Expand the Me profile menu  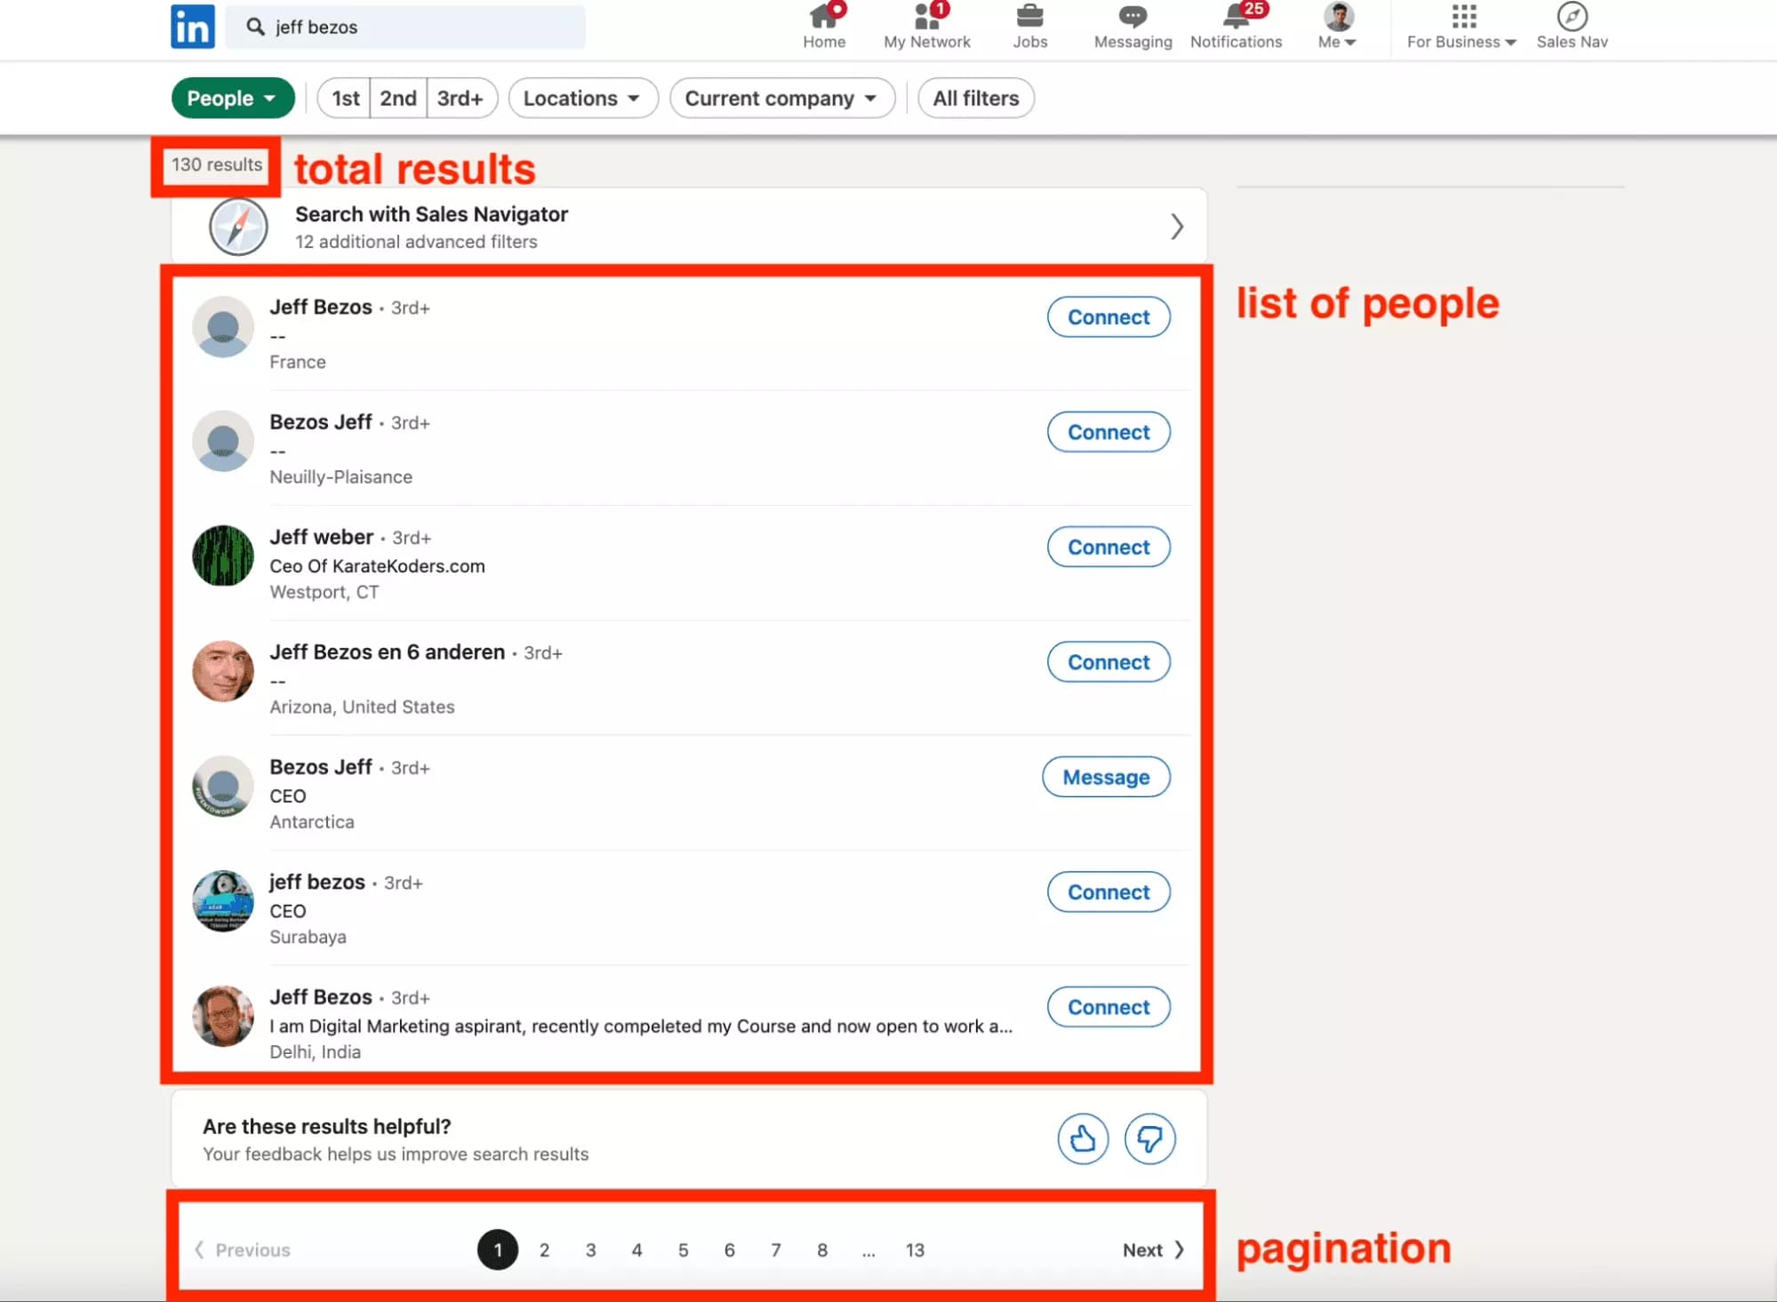tap(1336, 25)
